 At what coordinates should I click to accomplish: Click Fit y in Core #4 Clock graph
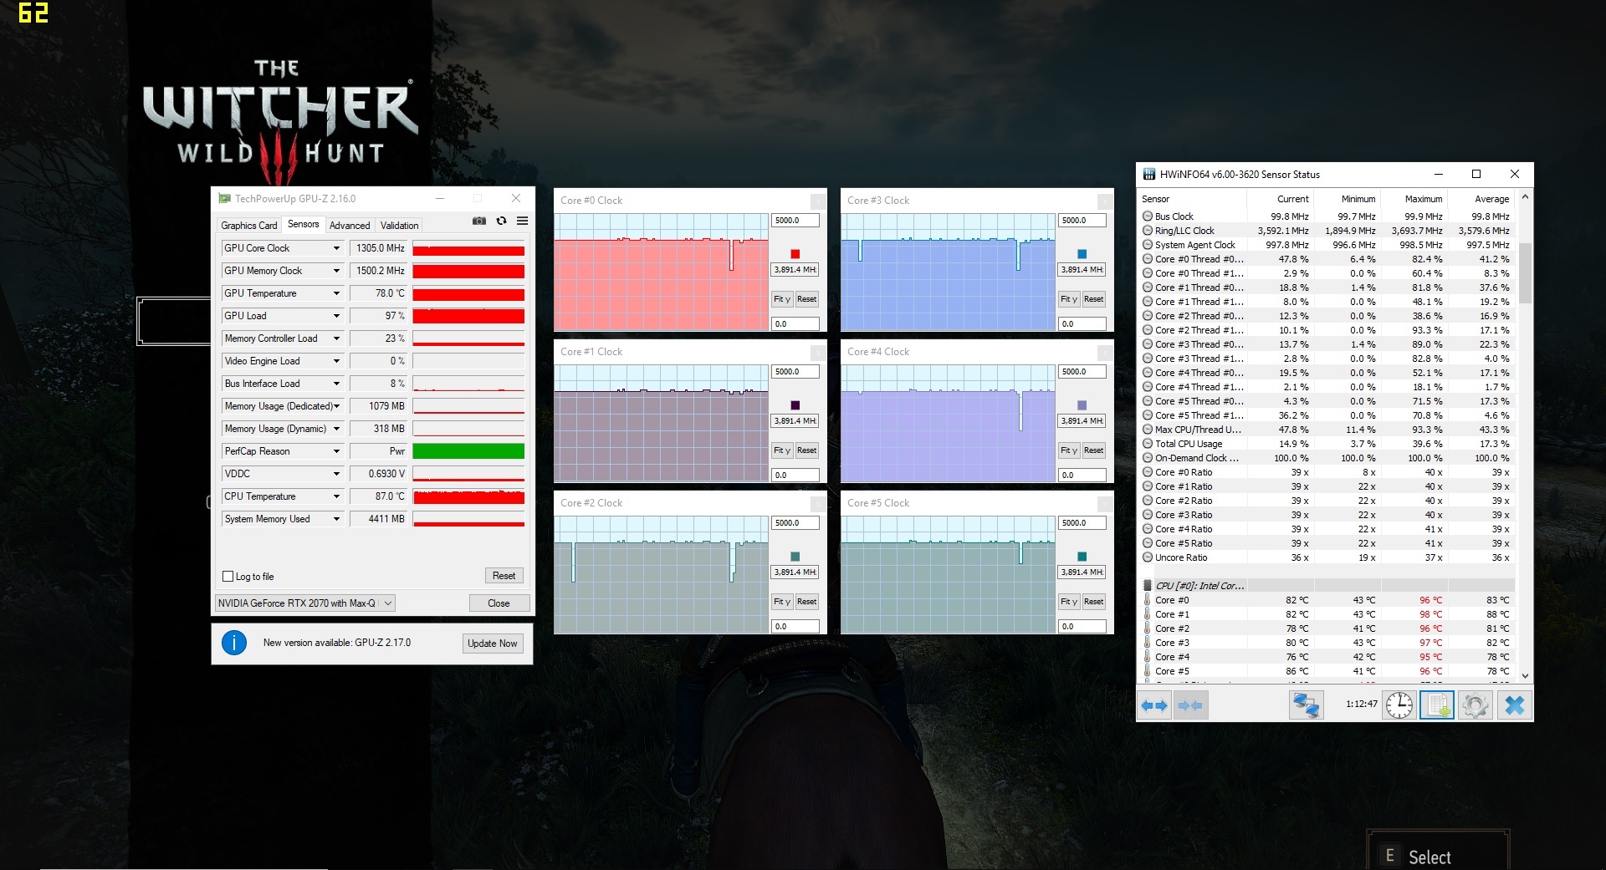tap(1069, 450)
